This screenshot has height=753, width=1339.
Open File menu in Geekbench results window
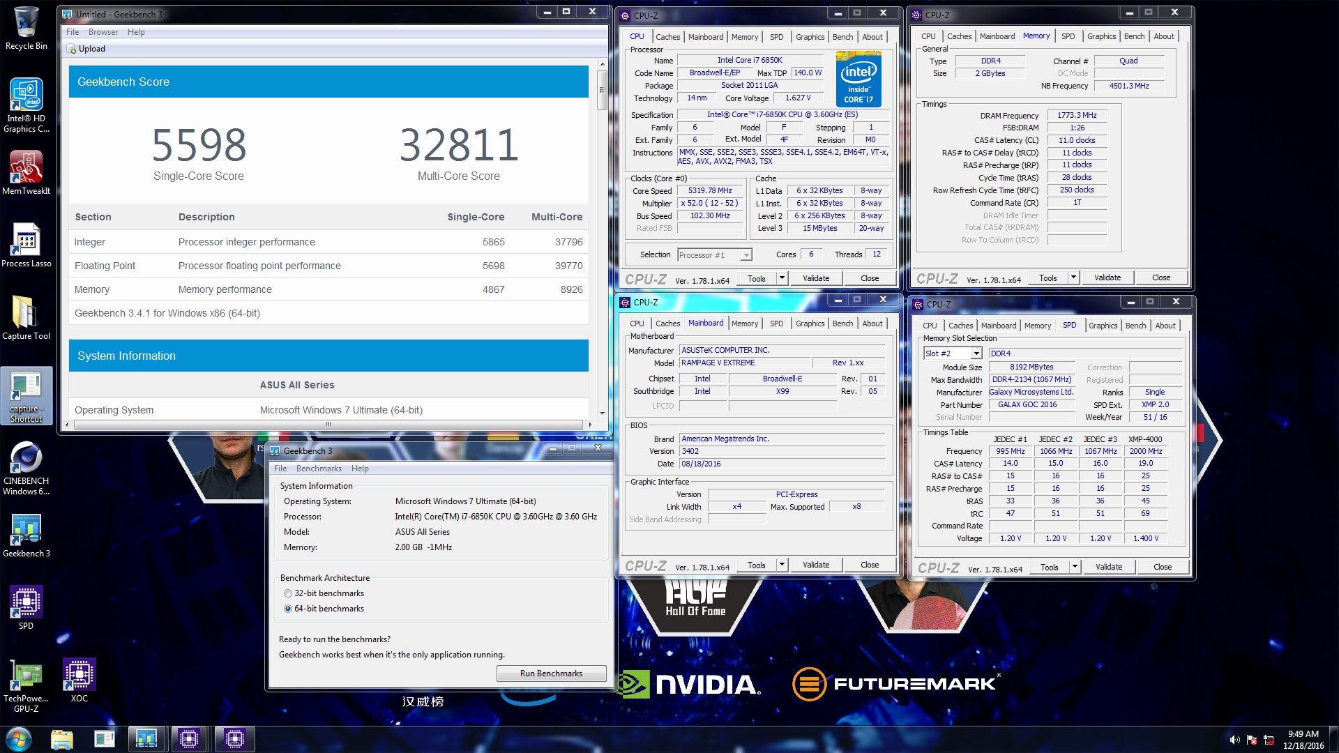tap(73, 32)
